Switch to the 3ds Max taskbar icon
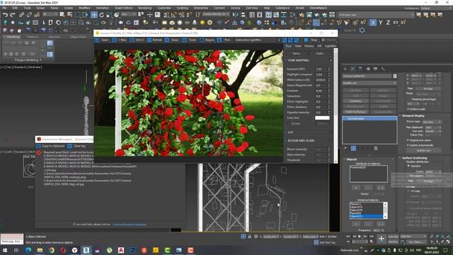453x255 pixels. click(86, 250)
